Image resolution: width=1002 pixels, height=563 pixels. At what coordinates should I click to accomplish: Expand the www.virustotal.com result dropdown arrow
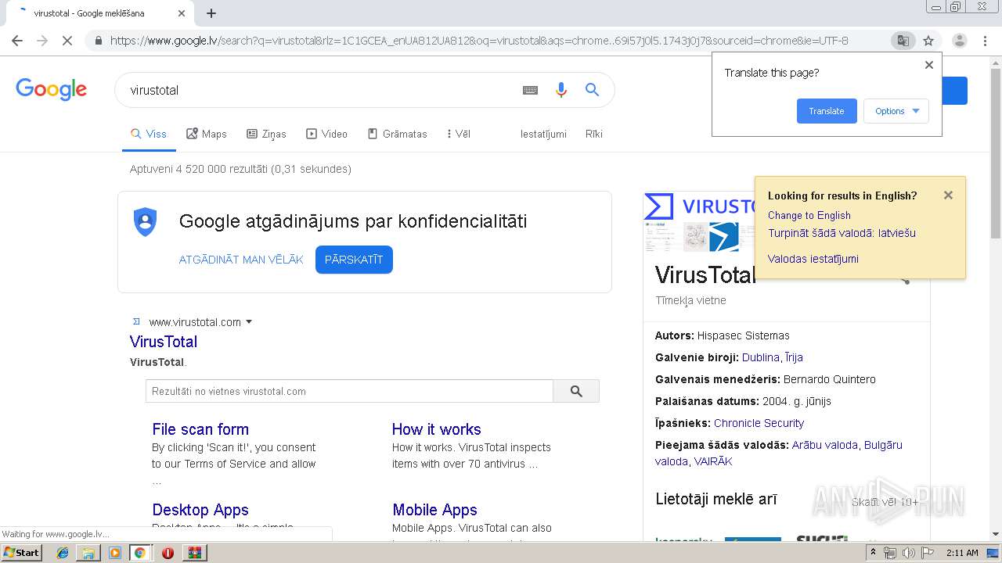249,322
